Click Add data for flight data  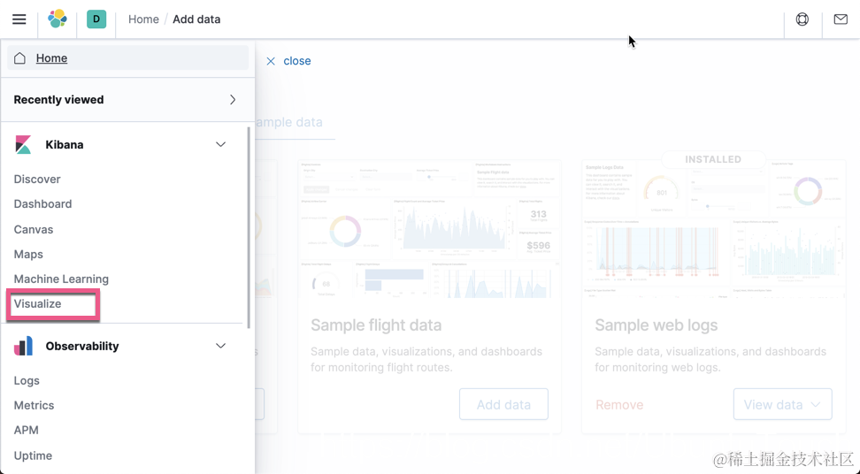[x=503, y=404]
